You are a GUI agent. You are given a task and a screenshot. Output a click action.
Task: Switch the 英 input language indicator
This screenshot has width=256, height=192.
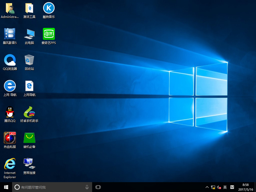click(225, 187)
